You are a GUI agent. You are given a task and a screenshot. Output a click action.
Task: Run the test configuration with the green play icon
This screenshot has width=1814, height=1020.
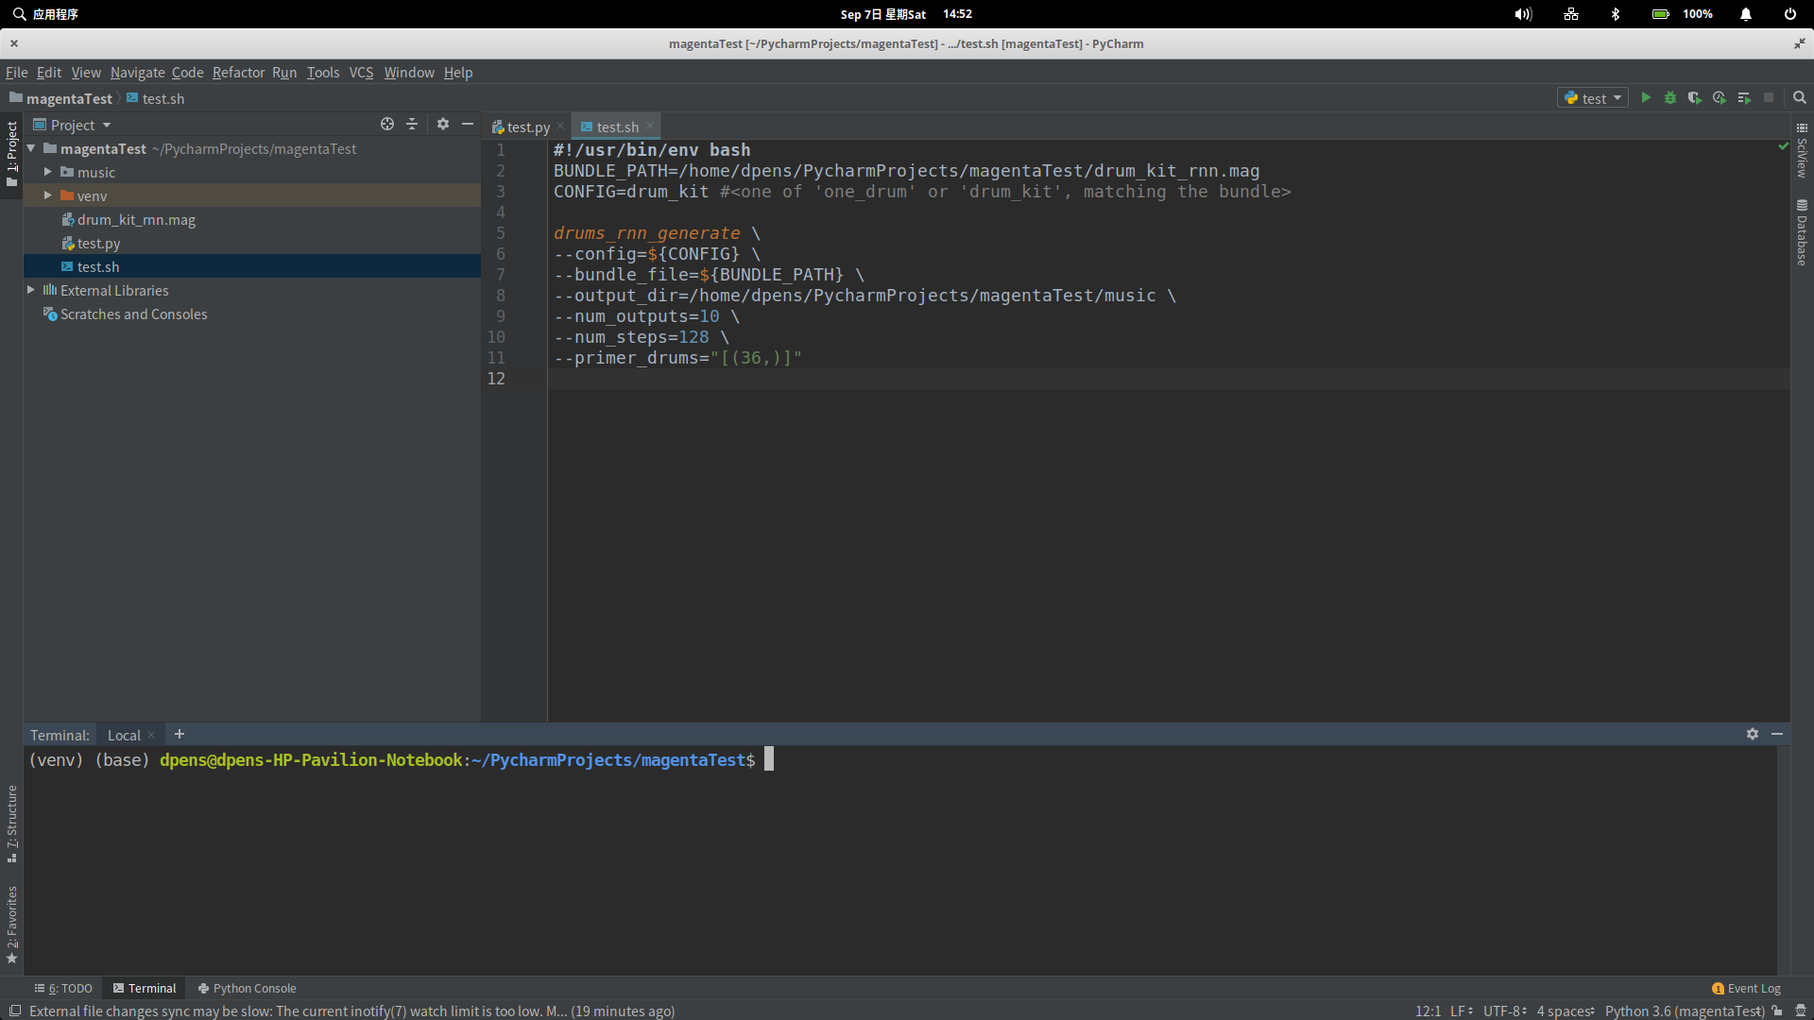point(1646,98)
